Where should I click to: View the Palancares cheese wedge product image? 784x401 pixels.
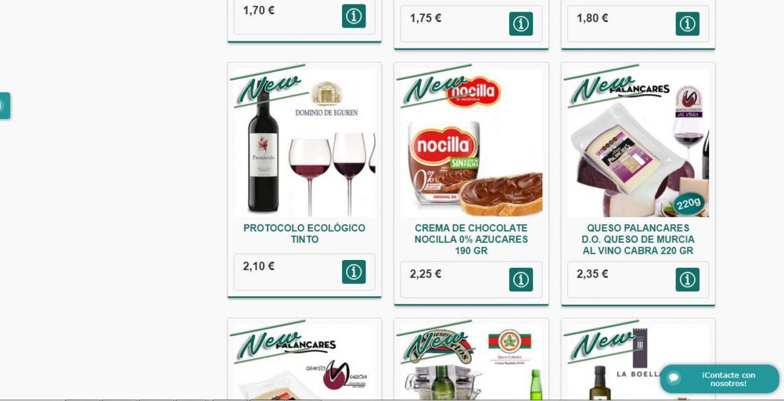coord(638,143)
